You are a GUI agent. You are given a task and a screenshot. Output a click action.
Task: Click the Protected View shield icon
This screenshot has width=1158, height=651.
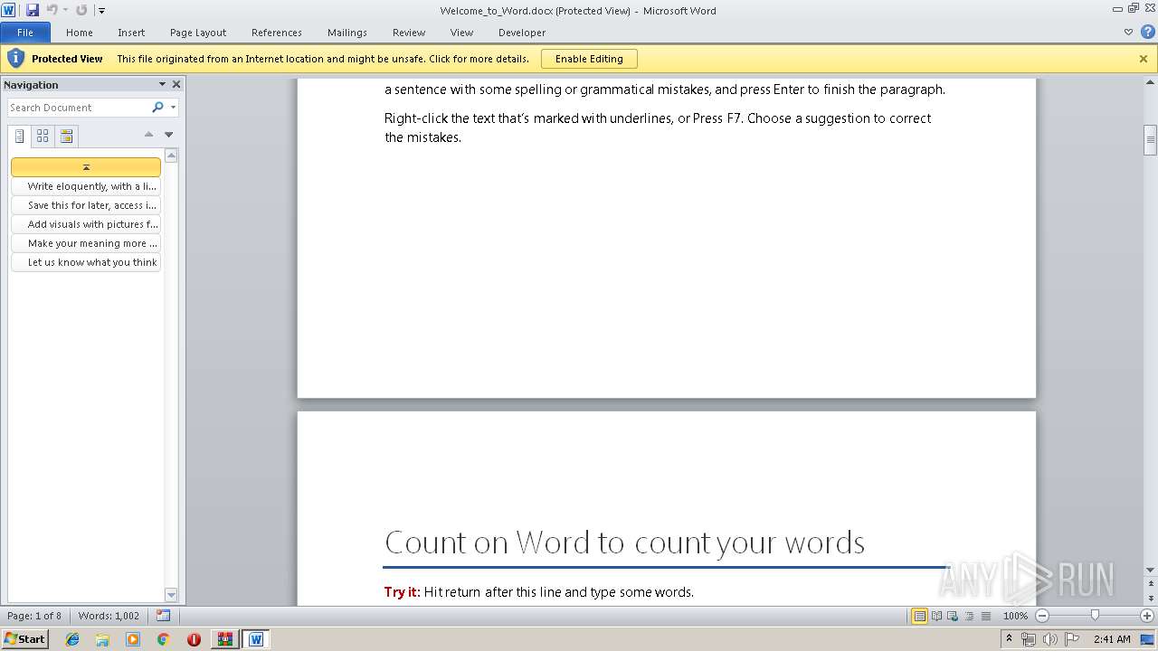pos(15,59)
